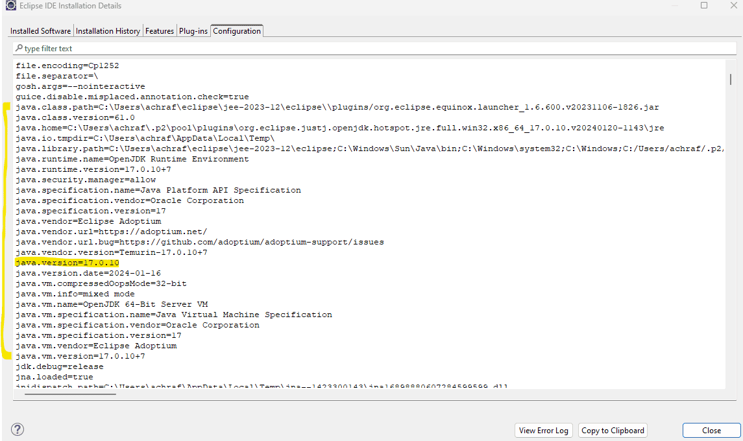Click the java.specification.name line

(158, 191)
